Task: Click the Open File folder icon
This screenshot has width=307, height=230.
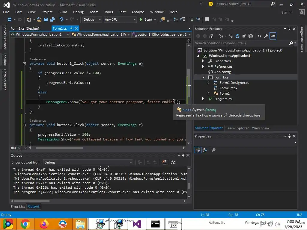Action: (39, 19)
